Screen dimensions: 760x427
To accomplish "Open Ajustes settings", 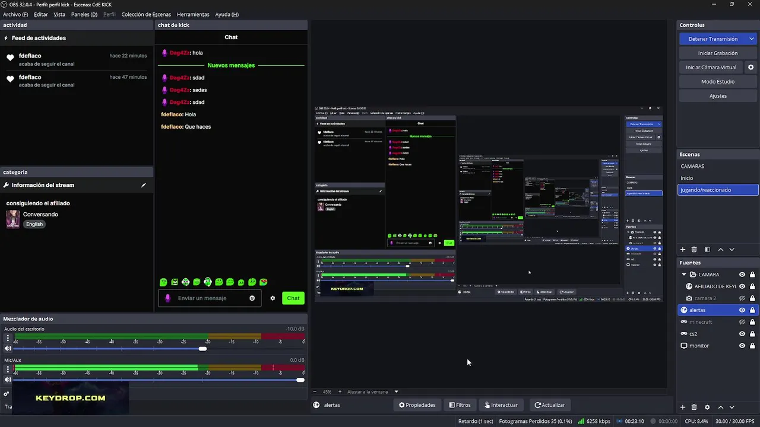I will pos(718,96).
